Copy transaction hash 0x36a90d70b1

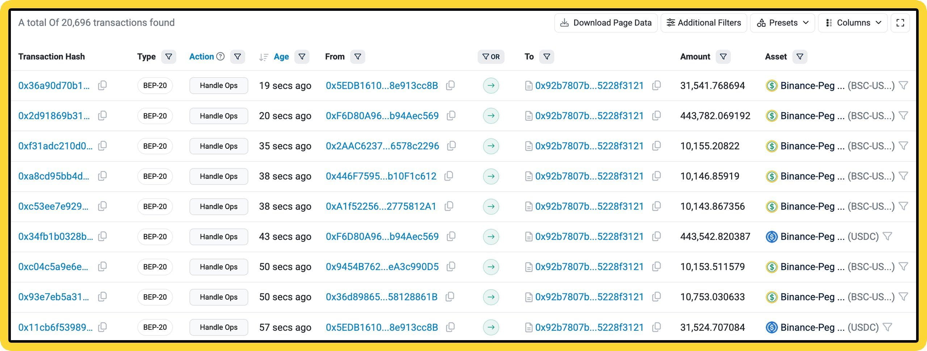click(102, 86)
